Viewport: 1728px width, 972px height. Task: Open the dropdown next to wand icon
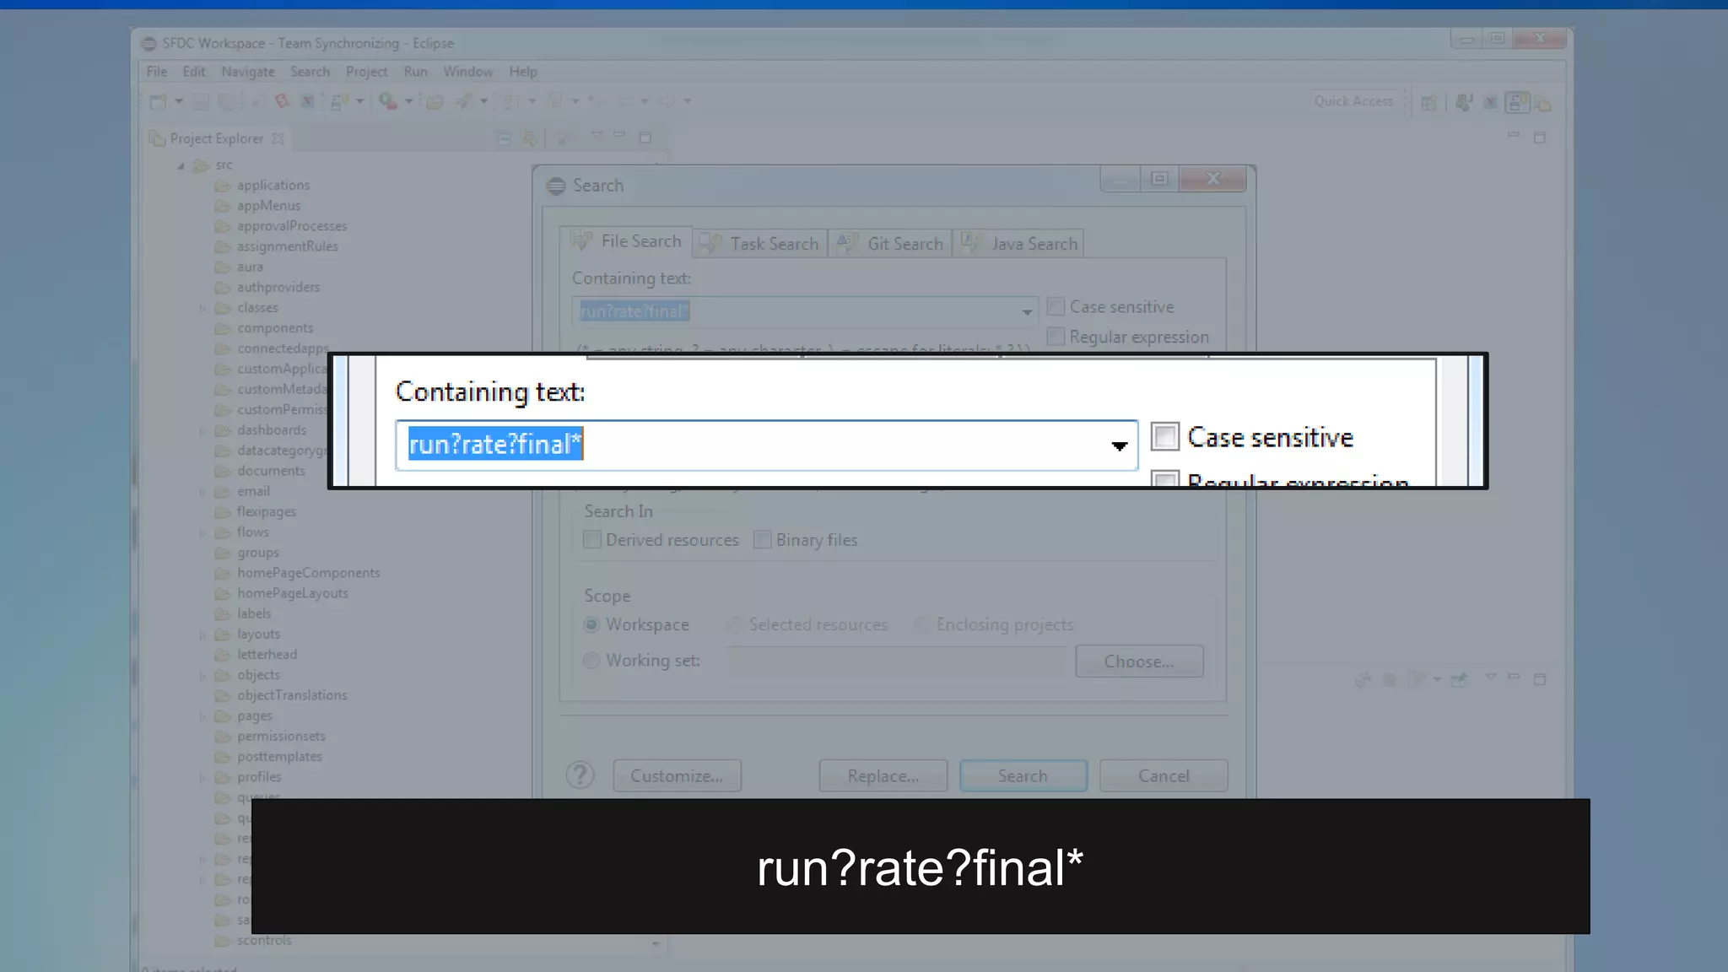(x=483, y=101)
